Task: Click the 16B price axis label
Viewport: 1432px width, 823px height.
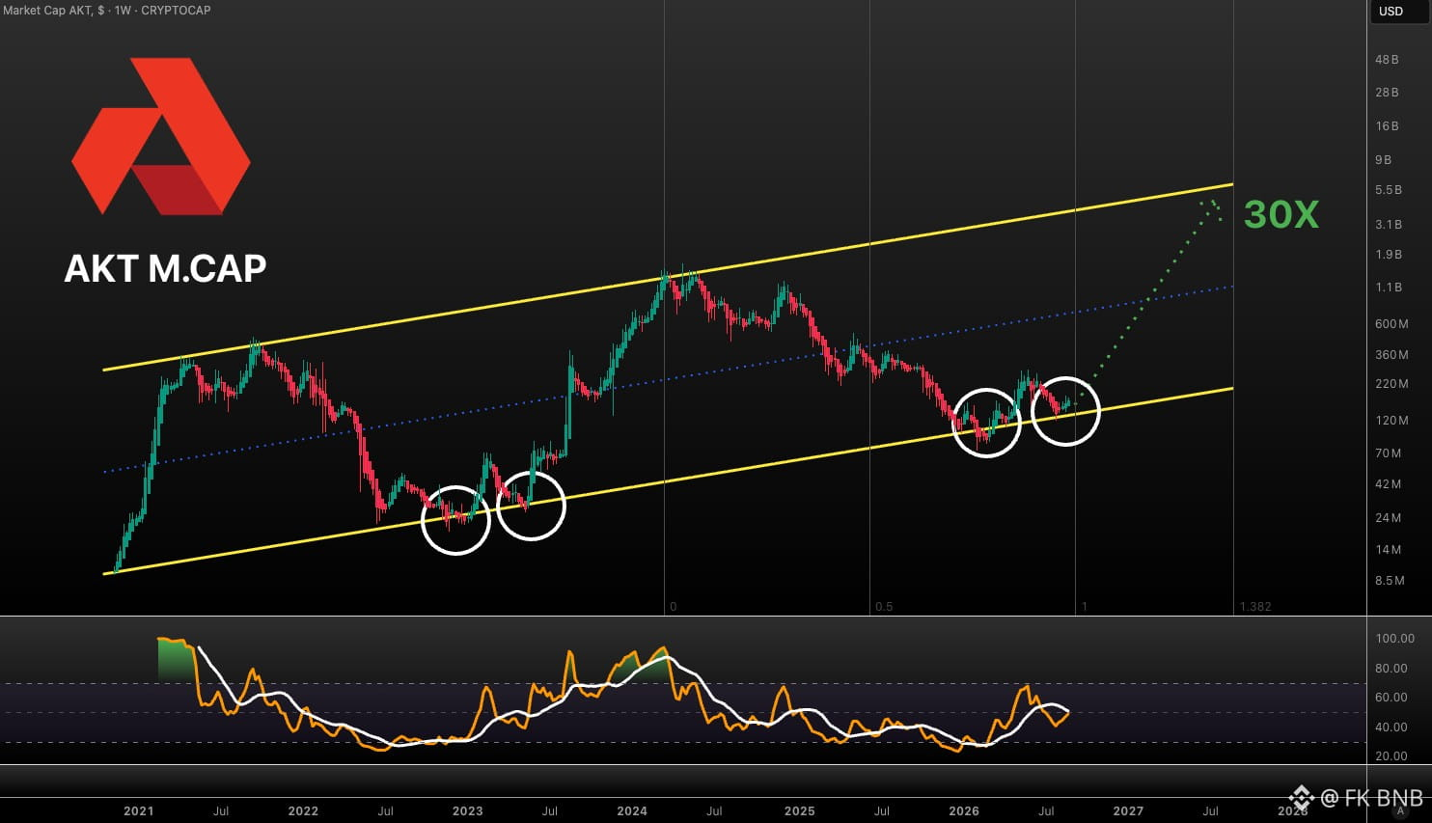Action: pos(1387,126)
